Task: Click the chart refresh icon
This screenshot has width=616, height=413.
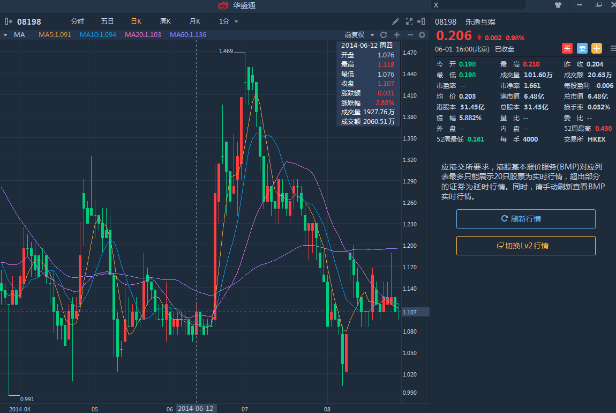Action: tap(384, 35)
